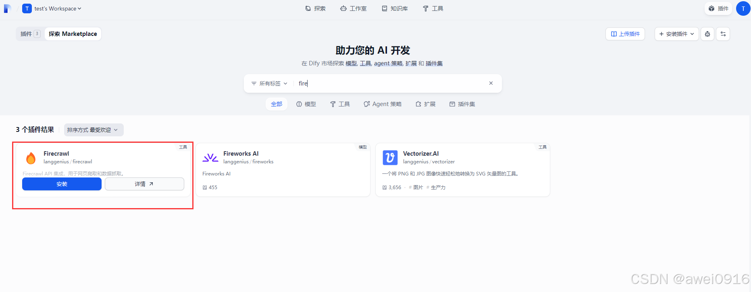Click the 3,656 install count
Viewport: 751px width, 292px height.
point(392,188)
